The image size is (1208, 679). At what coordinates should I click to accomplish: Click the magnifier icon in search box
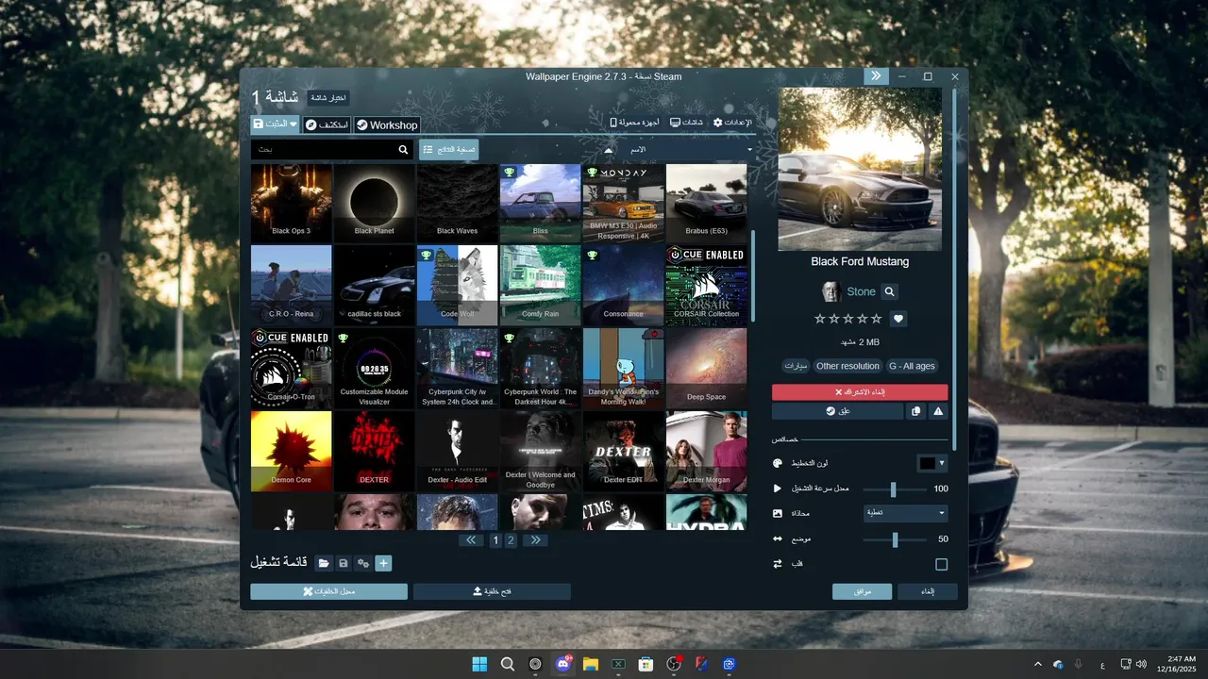pyautogui.click(x=404, y=150)
